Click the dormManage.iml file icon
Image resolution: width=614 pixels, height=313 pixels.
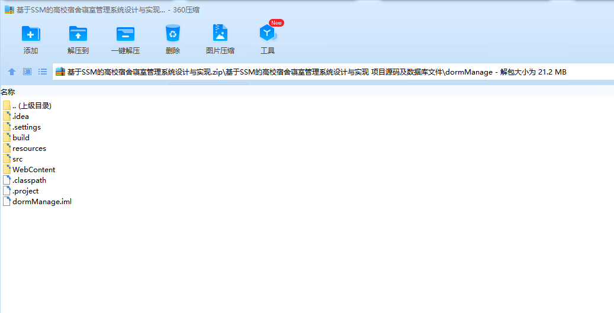click(x=7, y=202)
